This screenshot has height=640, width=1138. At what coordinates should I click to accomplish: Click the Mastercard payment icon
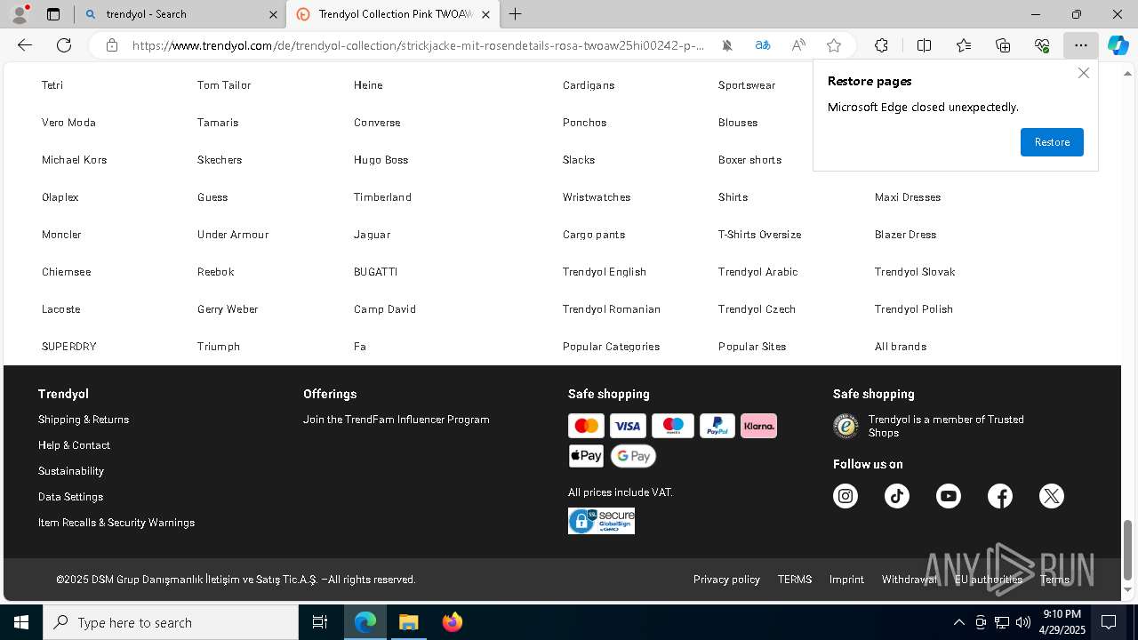click(x=587, y=426)
